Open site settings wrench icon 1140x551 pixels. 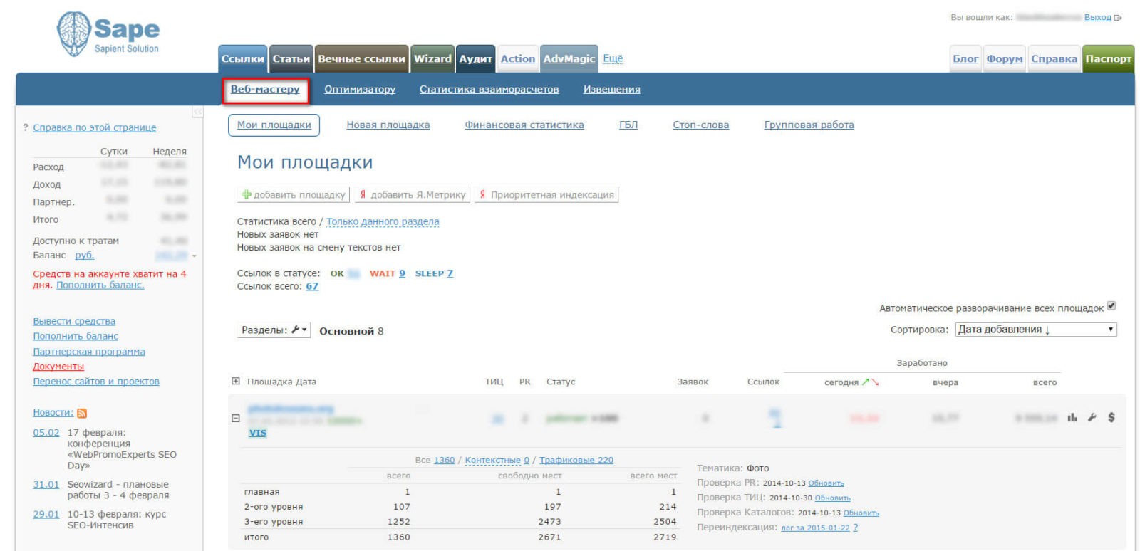[x=1092, y=417]
